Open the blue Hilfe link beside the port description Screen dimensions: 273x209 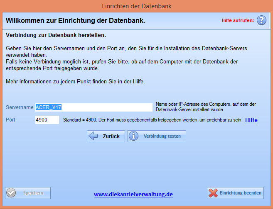(251, 120)
